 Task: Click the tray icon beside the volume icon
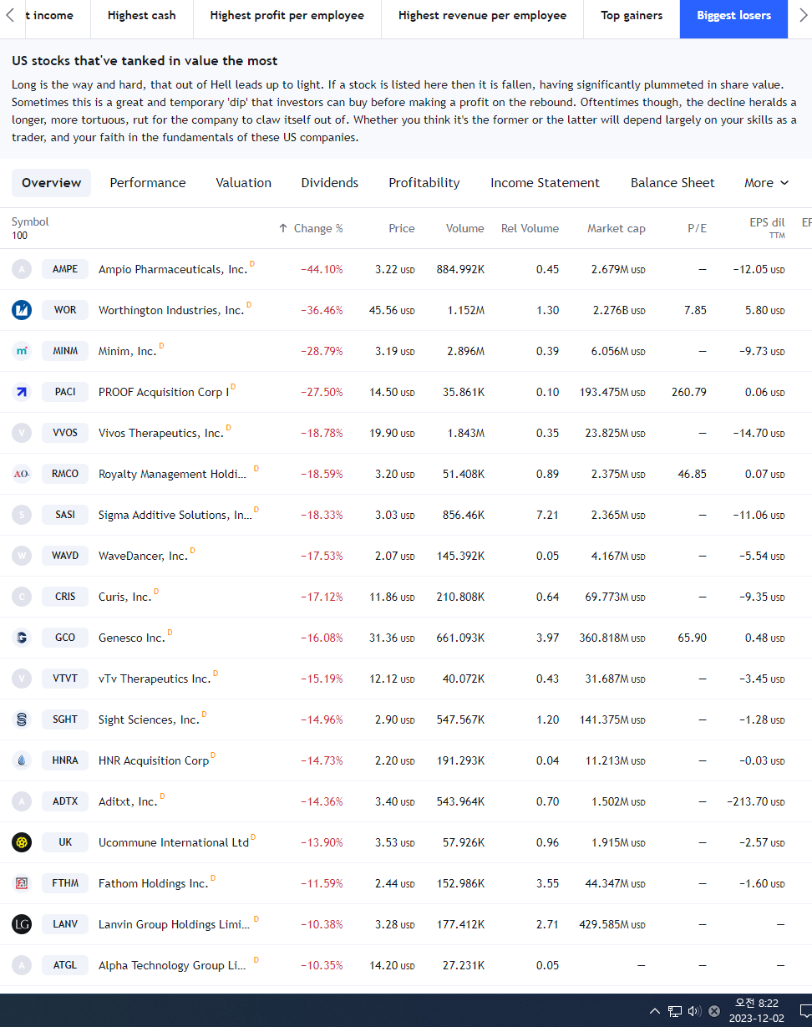pyautogui.click(x=714, y=1011)
